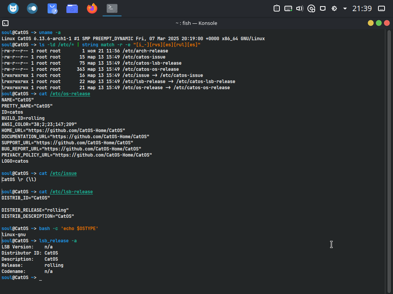Screen dimensions: 393x294
Task: Click the underlined '/etc/os-release' path
Action: click(x=70, y=94)
